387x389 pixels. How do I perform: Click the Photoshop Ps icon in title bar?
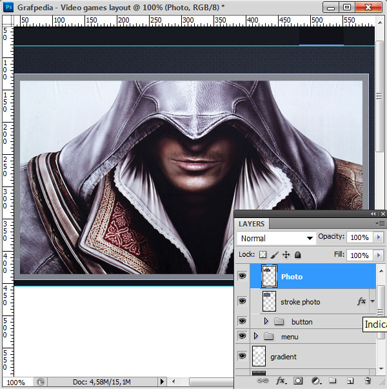[x=8, y=7]
